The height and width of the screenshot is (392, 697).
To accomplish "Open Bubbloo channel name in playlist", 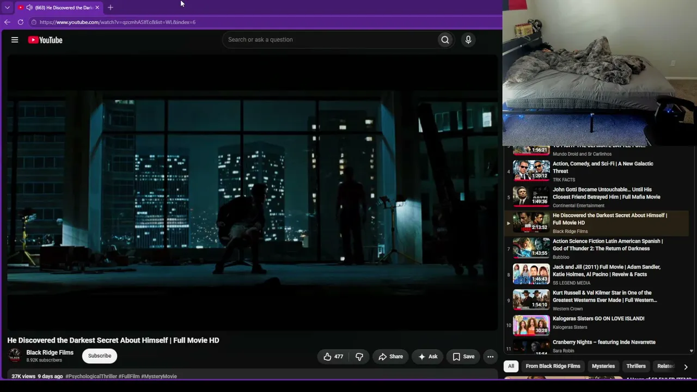I will [x=561, y=257].
